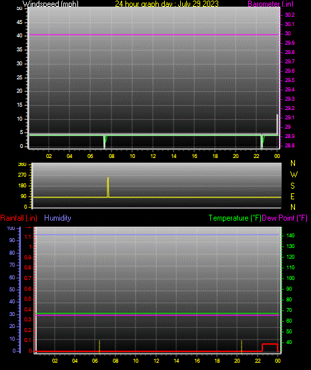This screenshot has width=311, height=370.
Task: Click the hour 12 tick on top graph
Action: [x=153, y=156]
